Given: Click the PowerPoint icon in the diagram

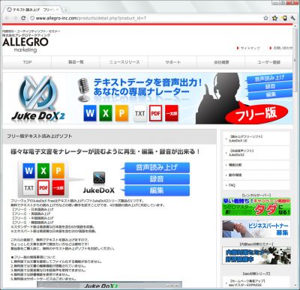Looking at the screenshot, I should tap(58, 171).
